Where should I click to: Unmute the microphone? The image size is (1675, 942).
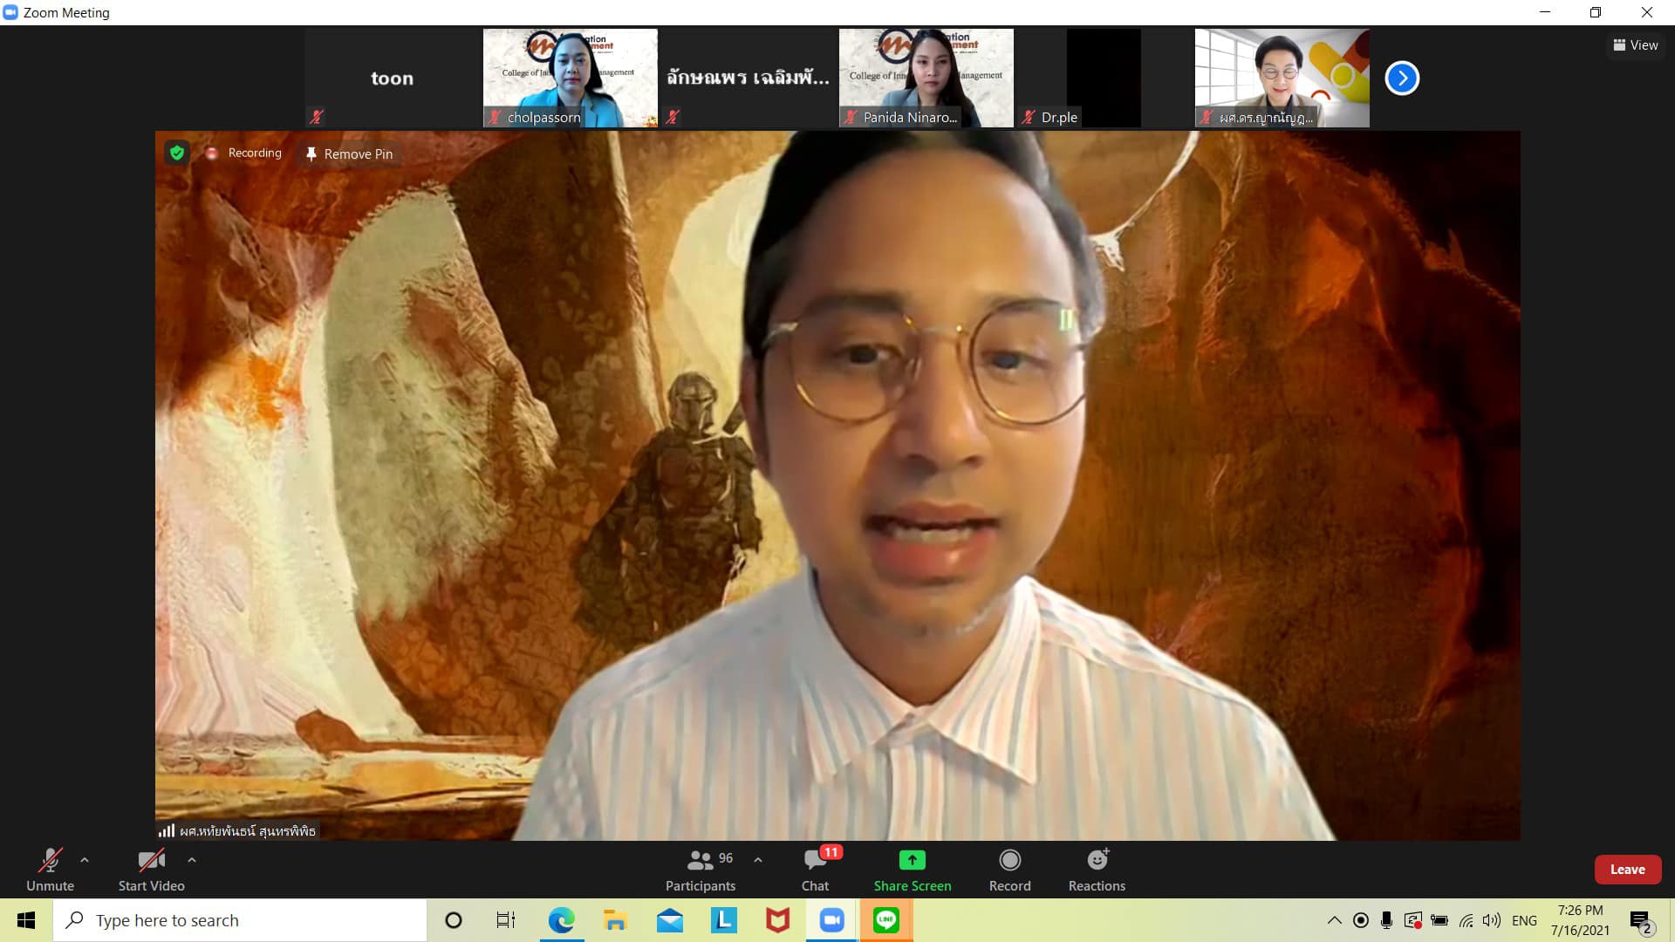50,861
